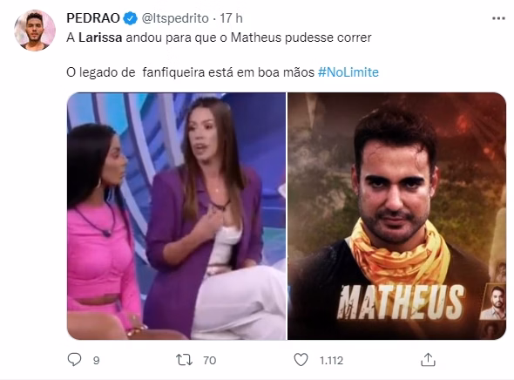
Task: Click the small portrait thumbnail beside MATHEUS title
Action: (496, 303)
